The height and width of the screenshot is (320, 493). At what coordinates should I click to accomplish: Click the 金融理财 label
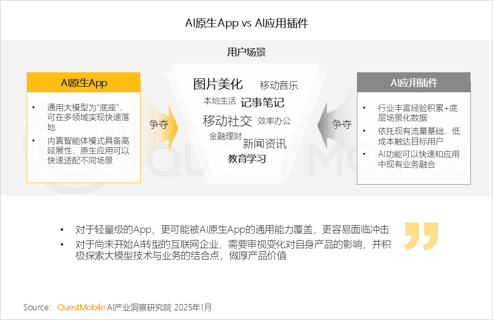point(225,136)
